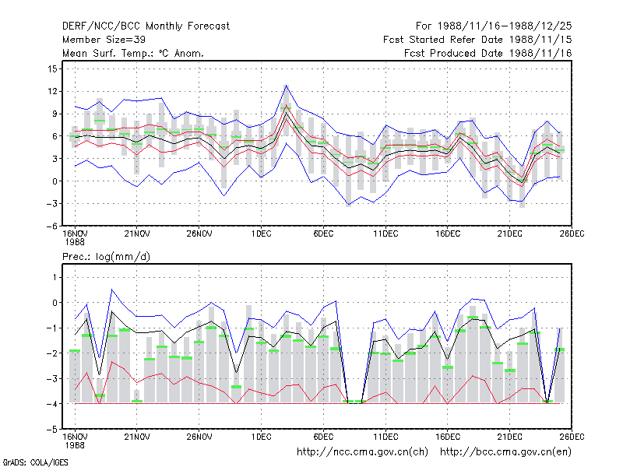
Task: Click the Prec.: log(mm/d) panel title
Action: pos(106,257)
